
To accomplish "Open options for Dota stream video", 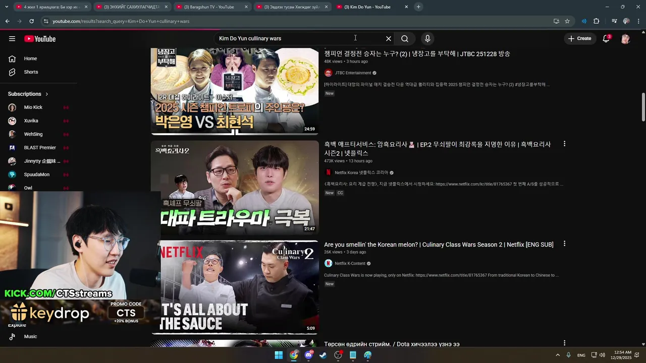I will pos(564,343).
